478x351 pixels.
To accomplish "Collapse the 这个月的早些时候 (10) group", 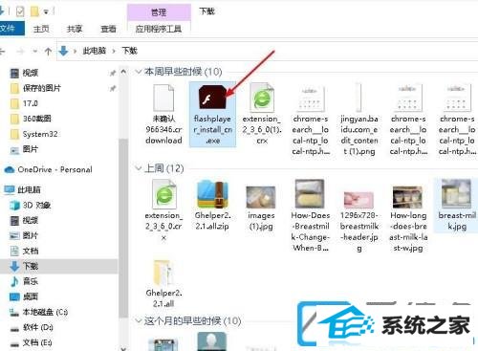I will point(139,320).
